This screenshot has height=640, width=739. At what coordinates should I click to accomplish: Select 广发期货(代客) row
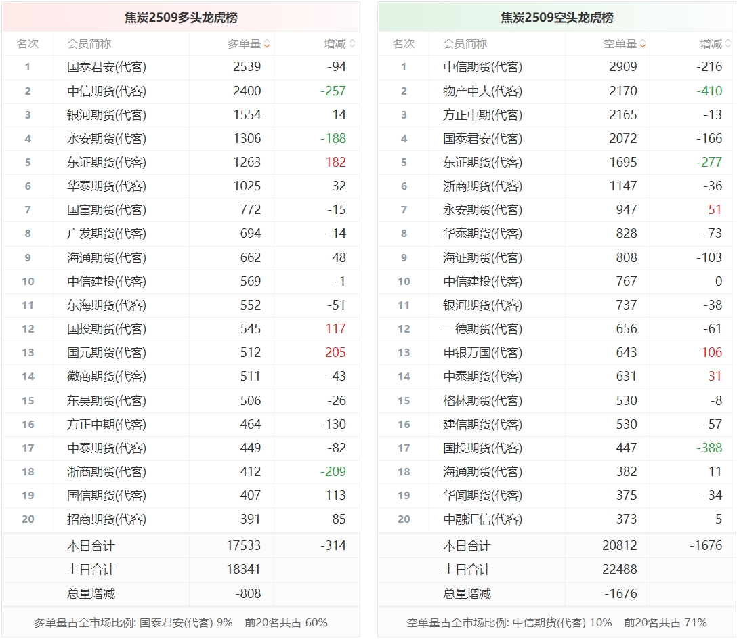tap(181, 233)
